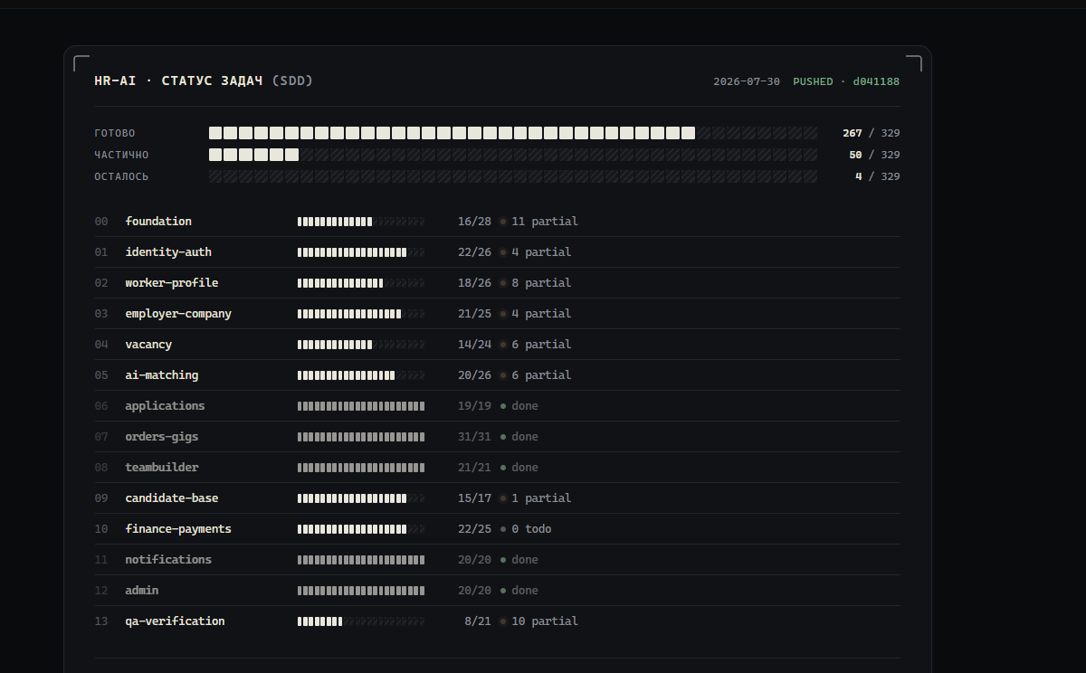
Task: Click the 10 partial status
Action: [545, 621]
